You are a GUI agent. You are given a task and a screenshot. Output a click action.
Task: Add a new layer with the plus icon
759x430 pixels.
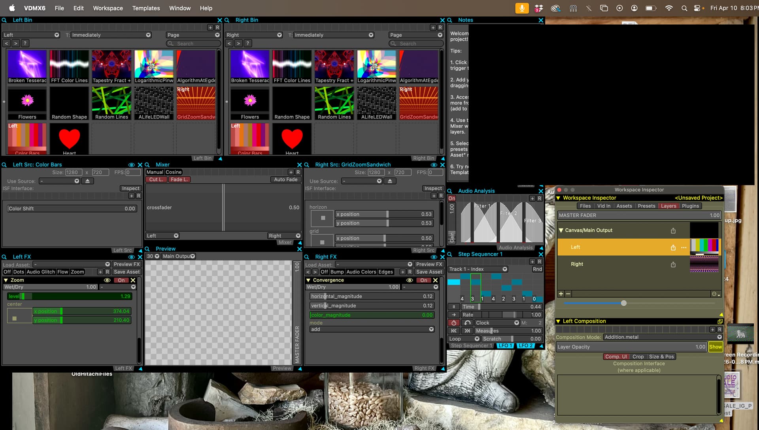561,294
